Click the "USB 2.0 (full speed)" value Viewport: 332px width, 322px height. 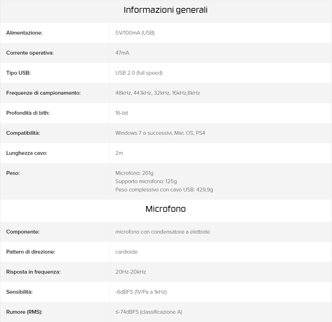[x=139, y=73]
